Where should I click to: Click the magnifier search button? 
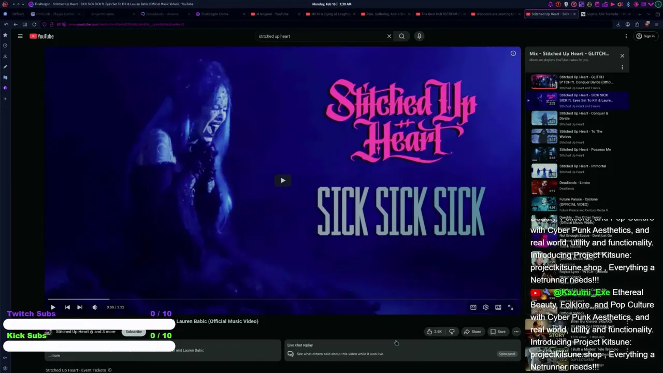401,36
